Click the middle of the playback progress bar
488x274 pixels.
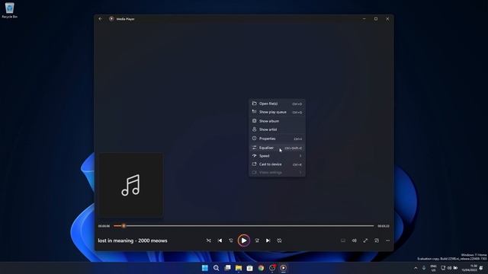click(244, 226)
